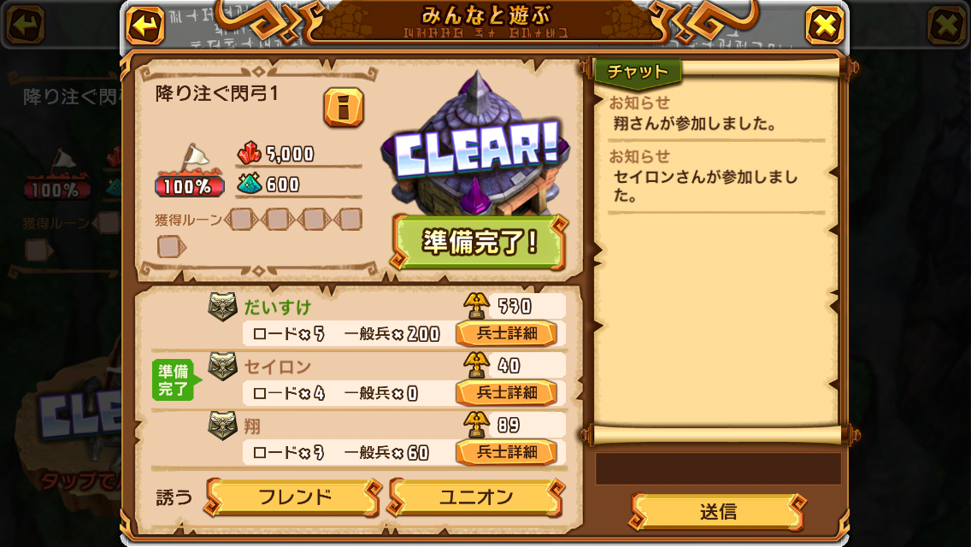Send chat with 送信 button
The width and height of the screenshot is (971, 547).
(x=717, y=512)
